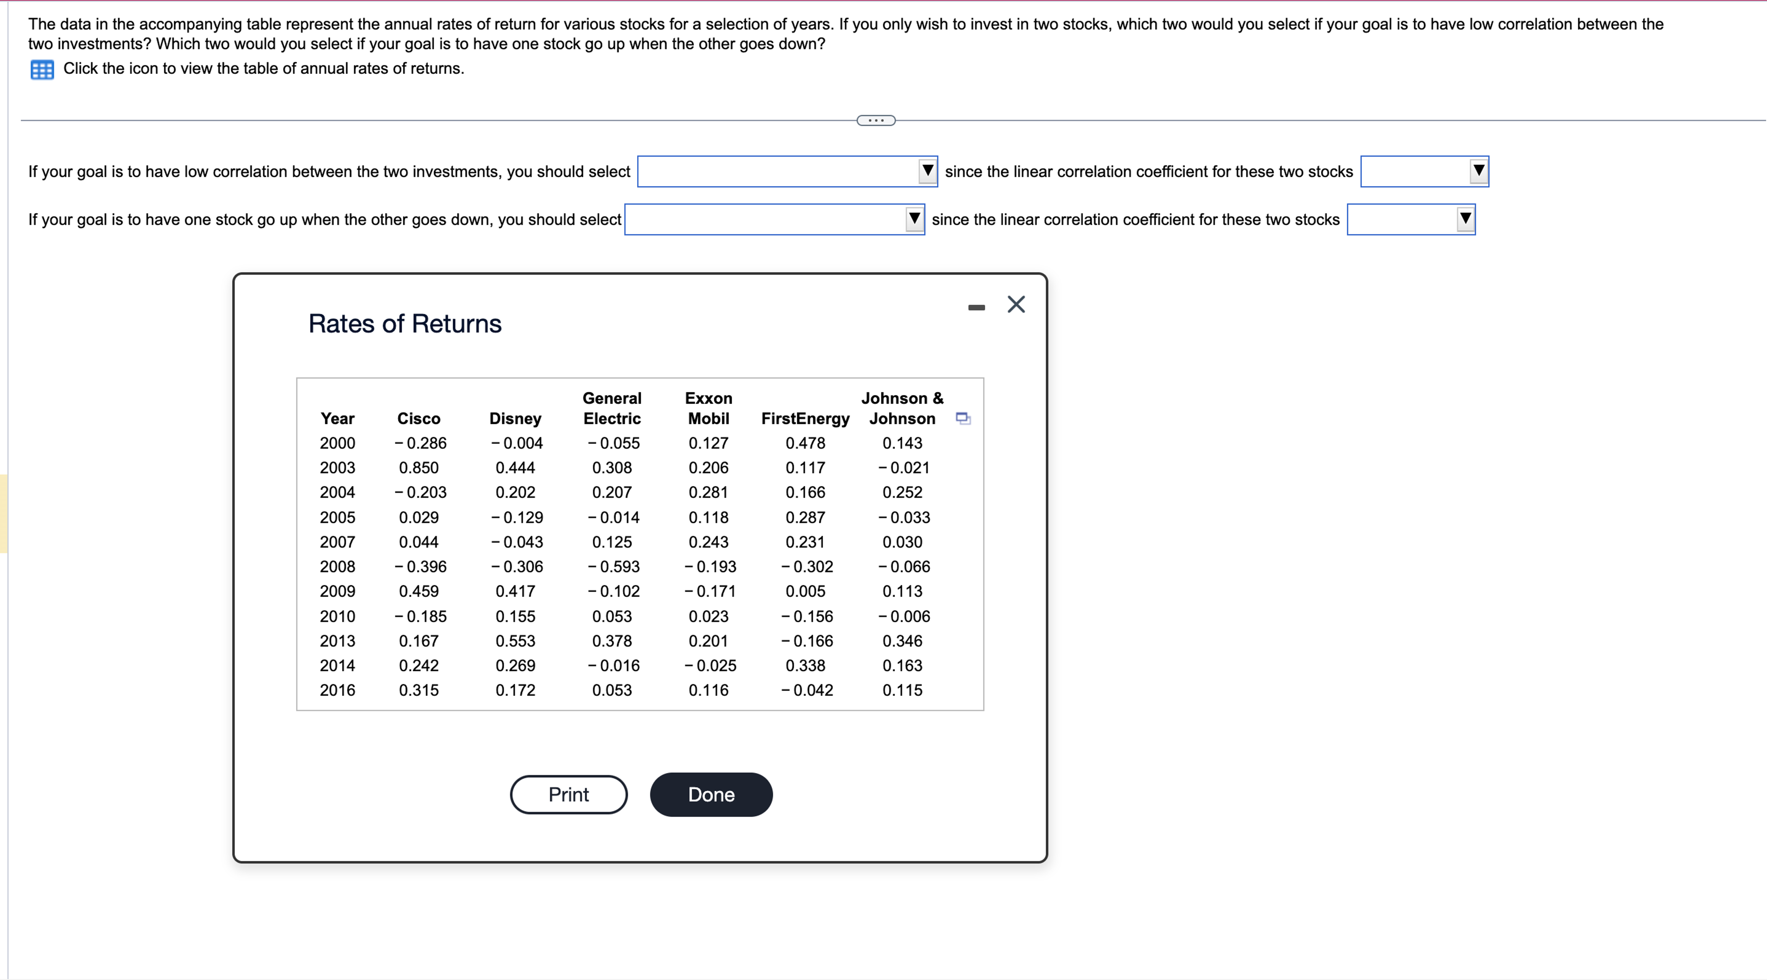Click the FirstEnergy column header
This screenshot has width=1767, height=980.
tap(805, 418)
